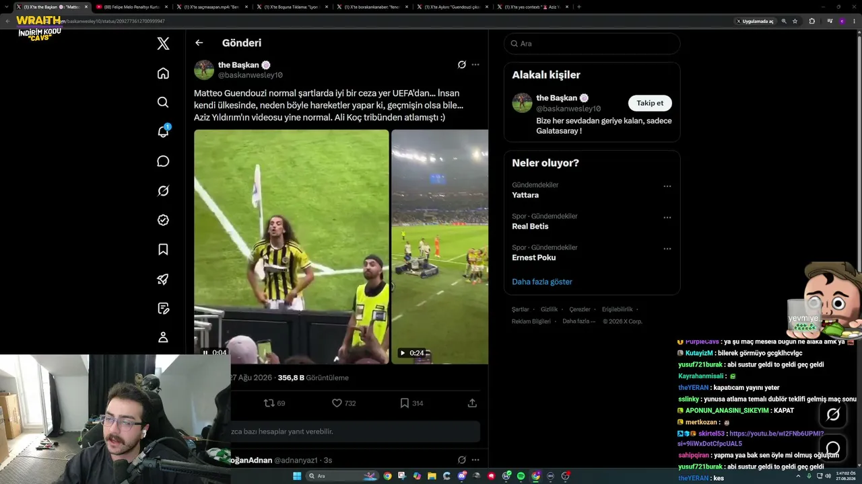Viewport: 862px width, 484px height.
Task: Follow the Başkan with Takip et
Action: [650, 103]
